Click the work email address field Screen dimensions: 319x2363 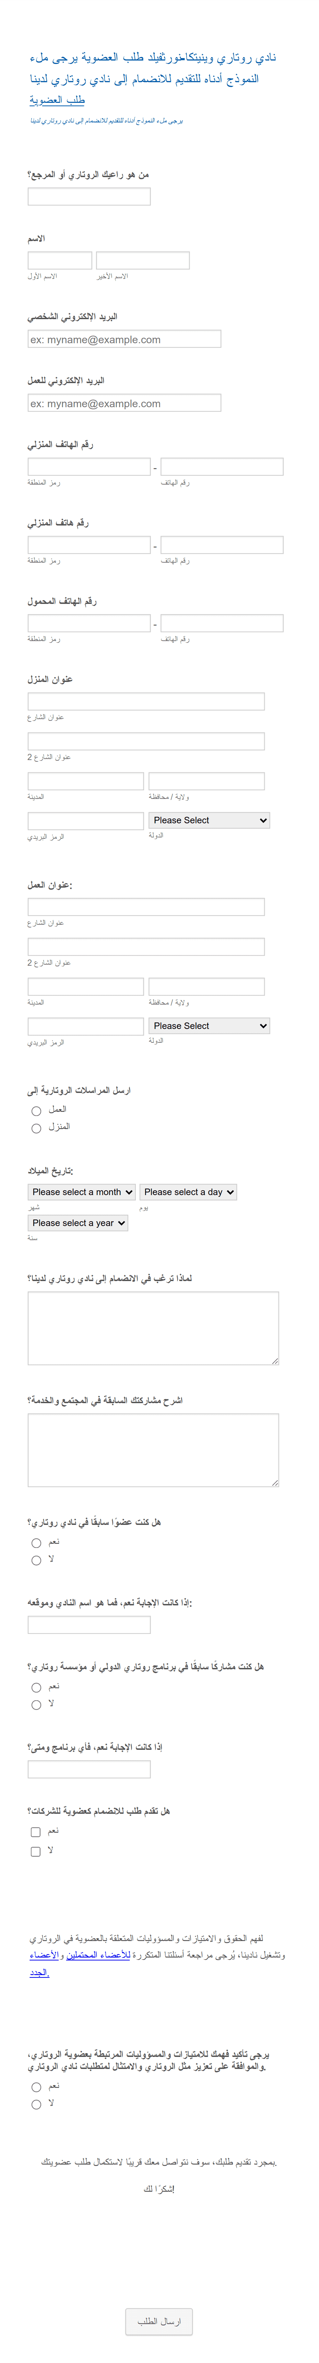point(124,403)
